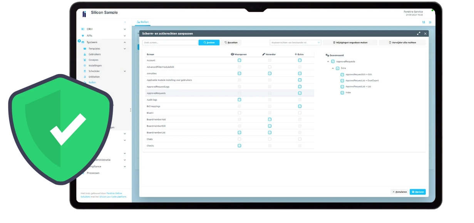The image size is (474, 223).
Task: Collapse the Extra tree node
Action: click(x=333, y=68)
